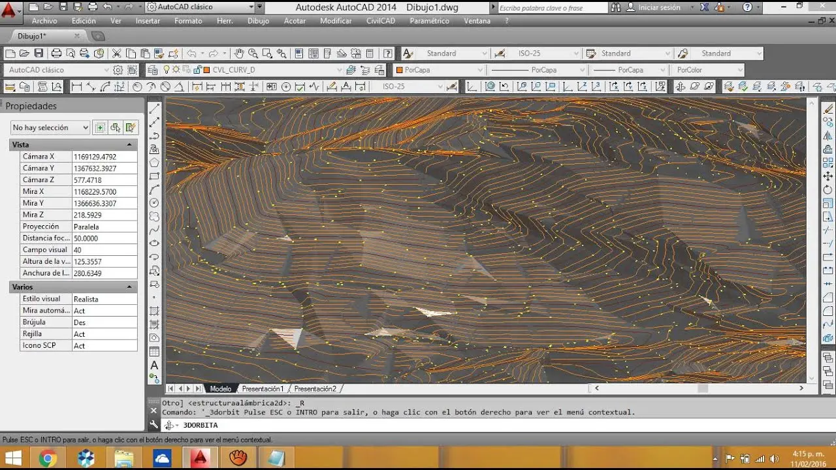The width and height of the screenshot is (836, 470).
Task: Click the Quick Select icon in Propiedades
Action: point(131,128)
